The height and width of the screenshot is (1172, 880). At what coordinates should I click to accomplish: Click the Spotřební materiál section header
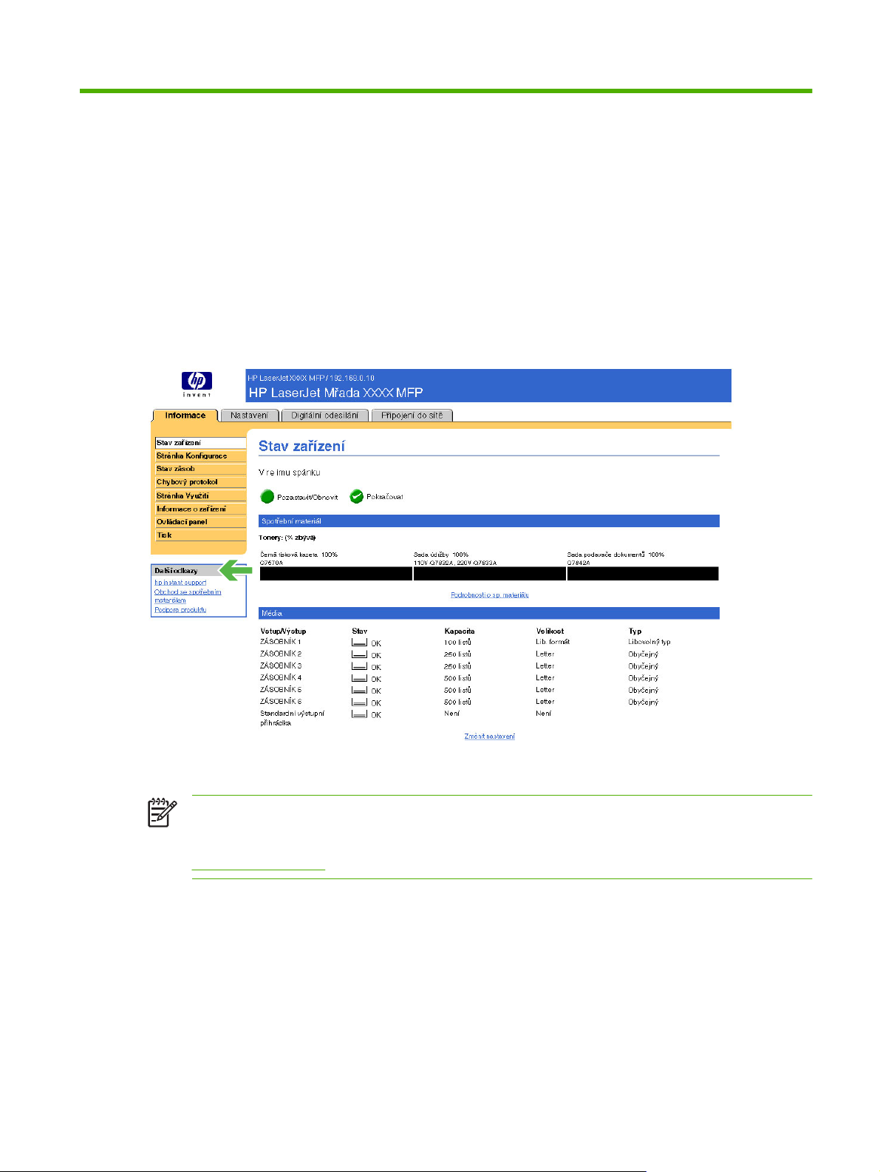tap(489, 521)
